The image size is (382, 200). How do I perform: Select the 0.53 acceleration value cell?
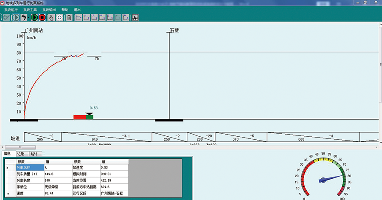114,168
